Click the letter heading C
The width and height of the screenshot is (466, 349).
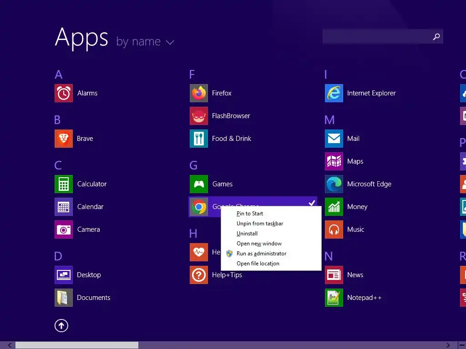click(x=58, y=165)
